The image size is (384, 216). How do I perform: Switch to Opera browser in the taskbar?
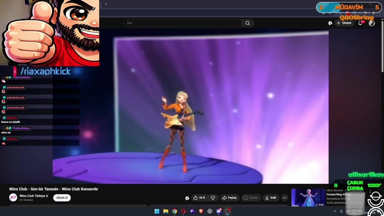tap(183, 211)
